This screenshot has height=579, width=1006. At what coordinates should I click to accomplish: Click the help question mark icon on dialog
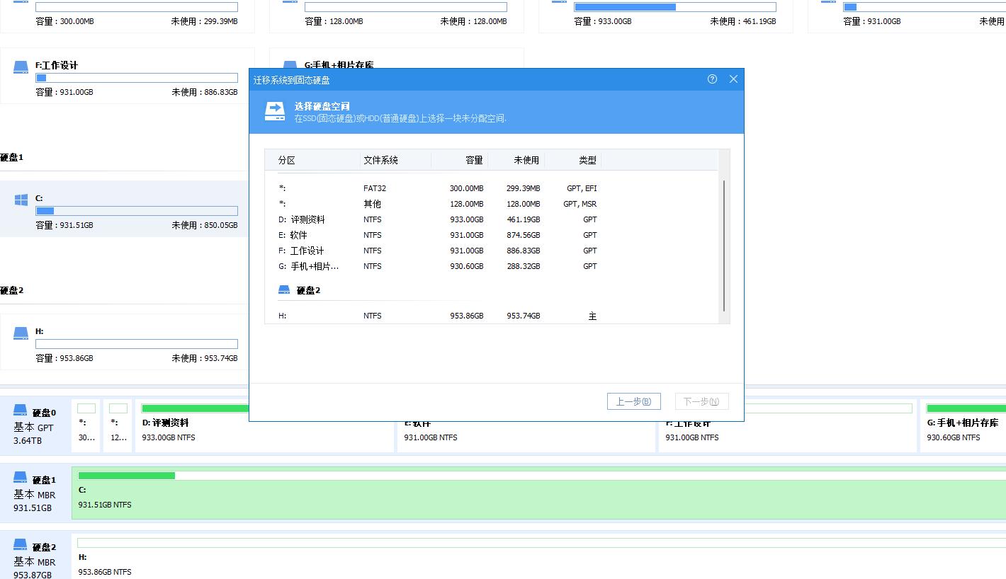(x=711, y=79)
